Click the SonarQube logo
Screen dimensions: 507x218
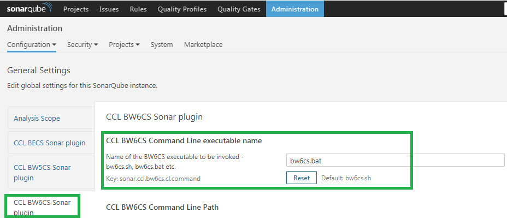point(29,8)
